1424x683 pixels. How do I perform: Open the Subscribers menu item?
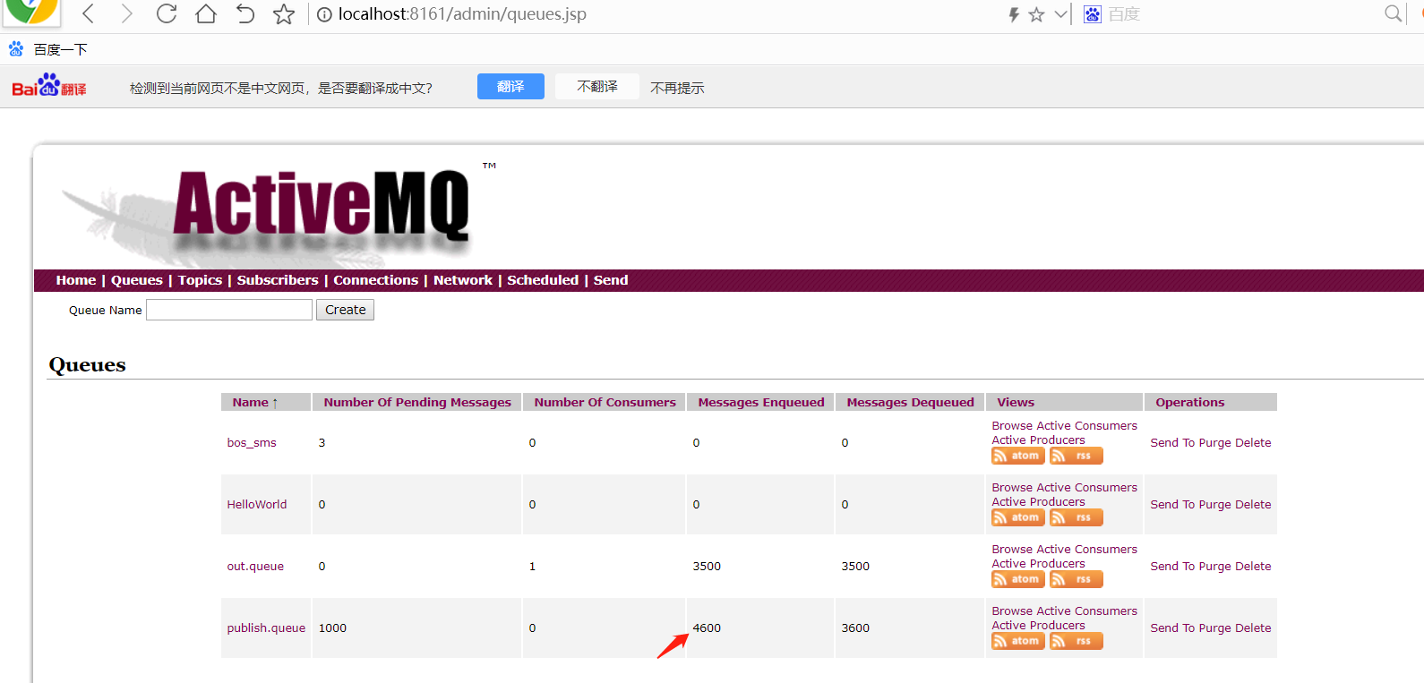[278, 280]
